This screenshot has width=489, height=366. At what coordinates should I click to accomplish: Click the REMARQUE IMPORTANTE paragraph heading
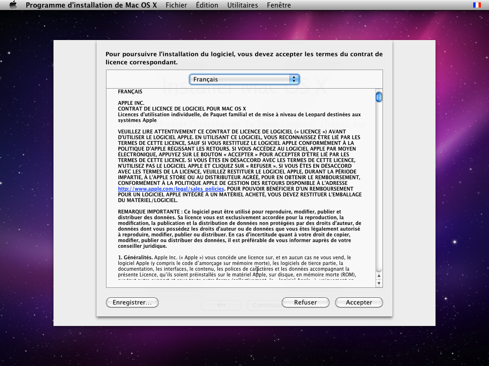pos(149,212)
